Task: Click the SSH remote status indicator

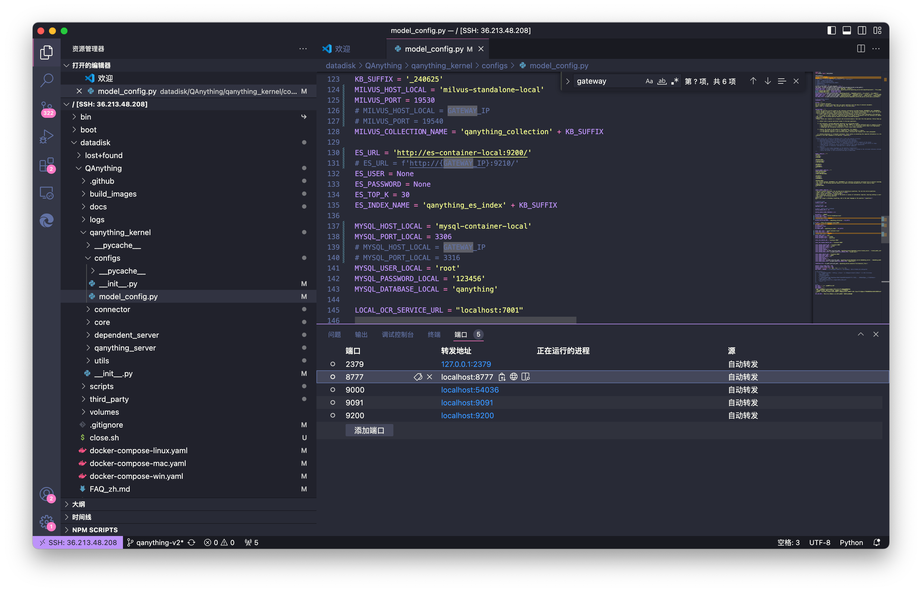Action: pyautogui.click(x=78, y=542)
